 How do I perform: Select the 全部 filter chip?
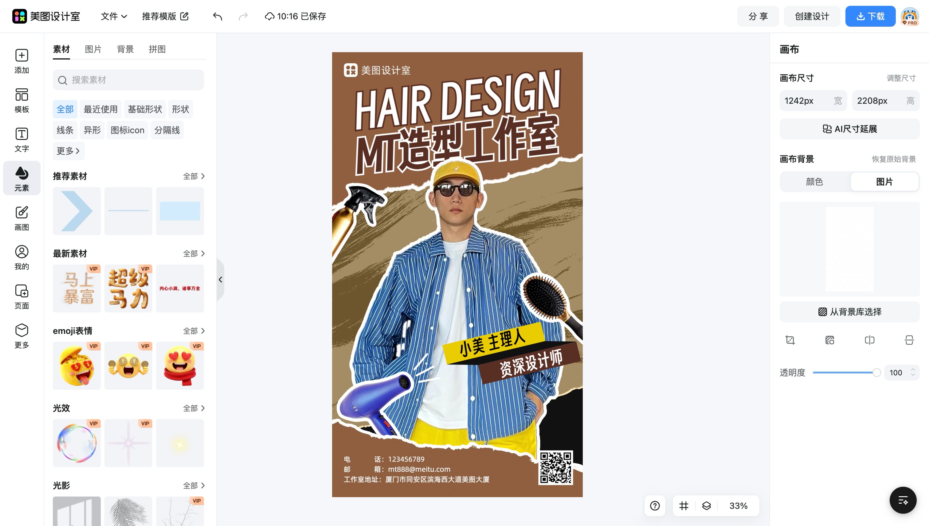coord(65,109)
